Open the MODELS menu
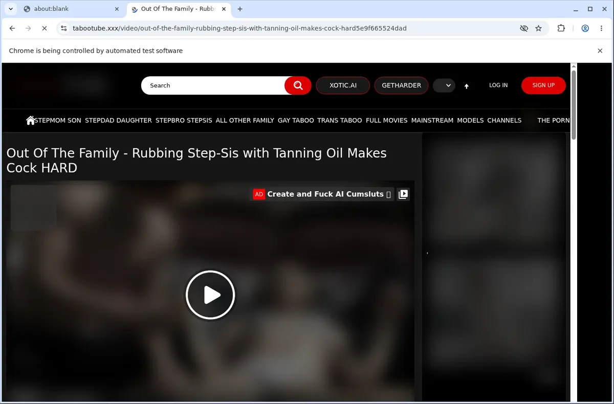The width and height of the screenshot is (614, 404). click(x=470, y=120)
